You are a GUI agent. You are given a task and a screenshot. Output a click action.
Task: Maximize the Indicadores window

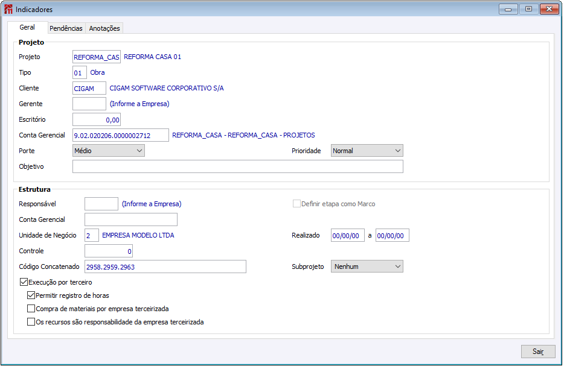528,9
